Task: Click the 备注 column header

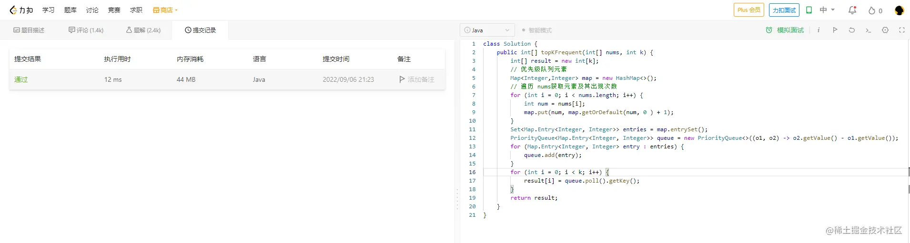Action: pos(404,59)
